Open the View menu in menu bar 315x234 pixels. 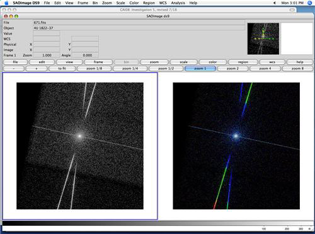click(x=69, y=3)
